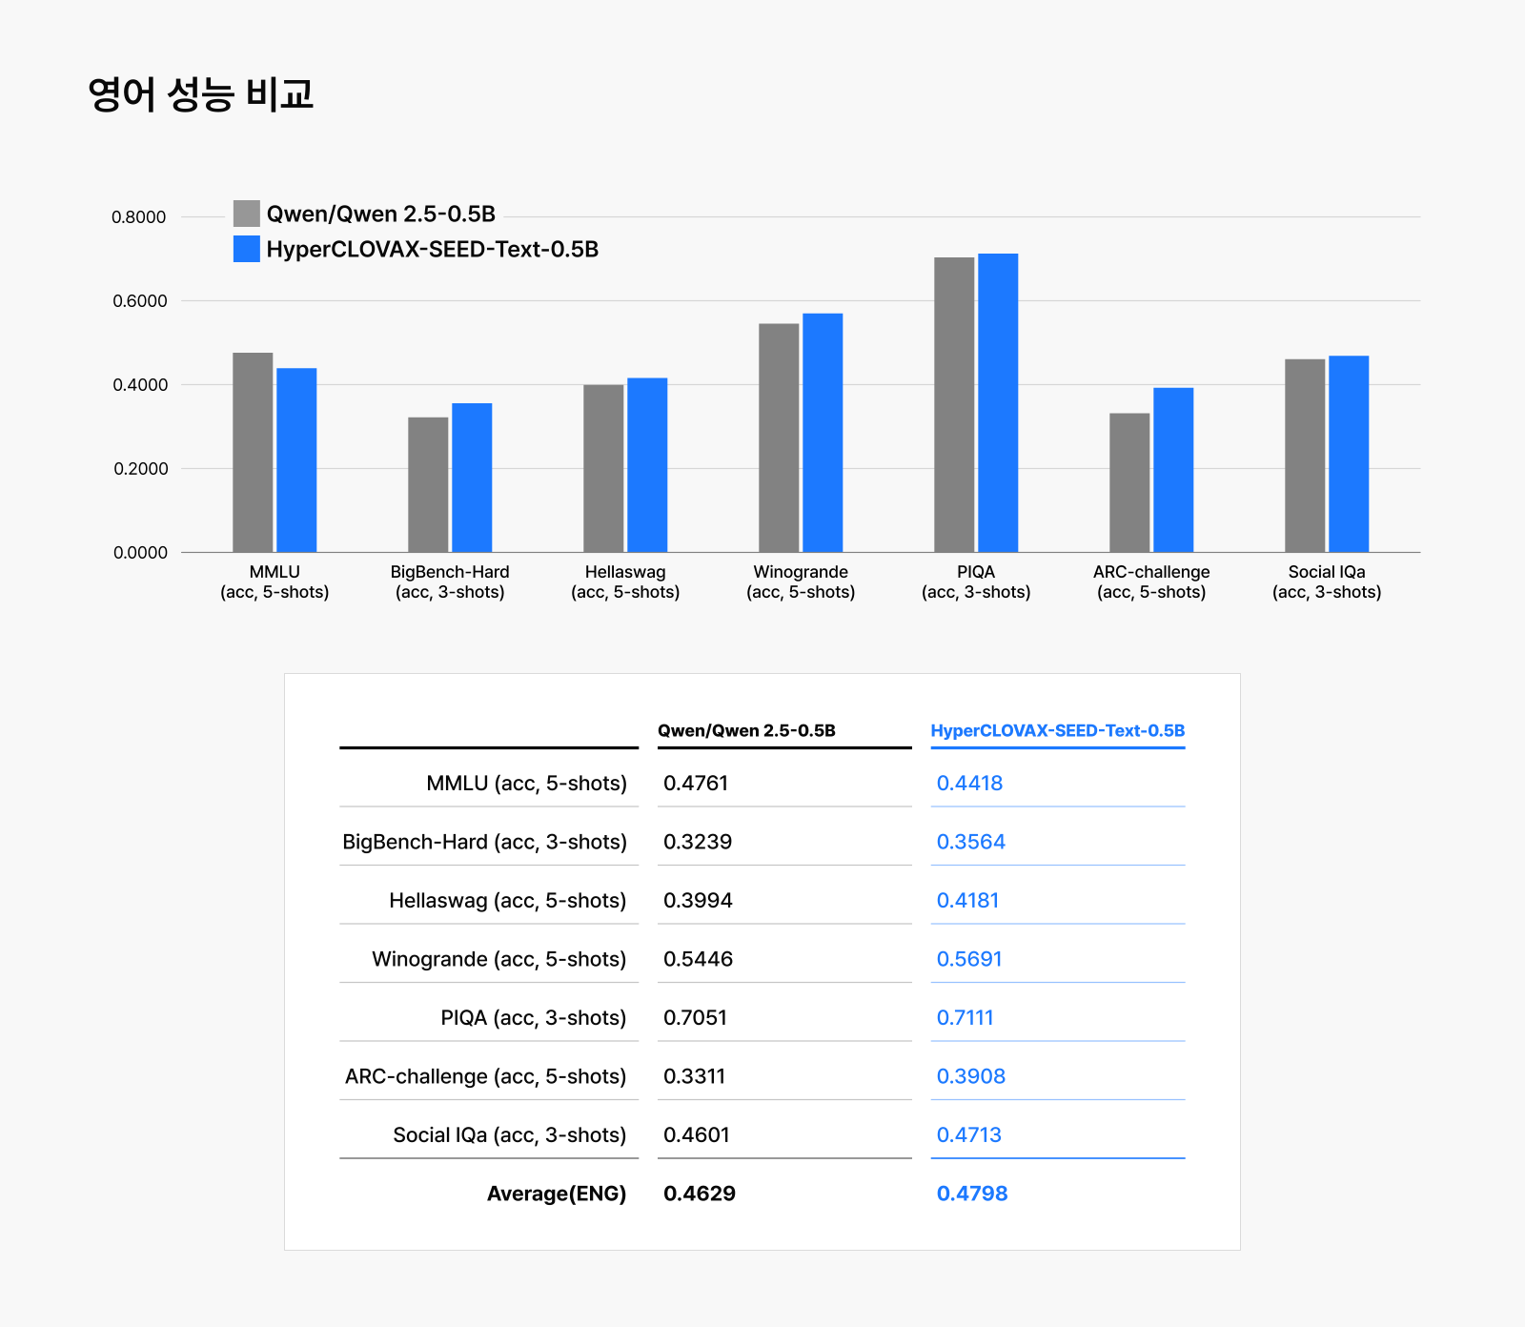
Task: Click the chart title '영어 성능 비교'
Action: (201, 94)
